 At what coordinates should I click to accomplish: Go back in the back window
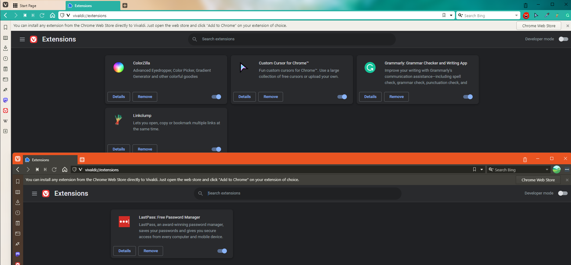coord(5,15)
